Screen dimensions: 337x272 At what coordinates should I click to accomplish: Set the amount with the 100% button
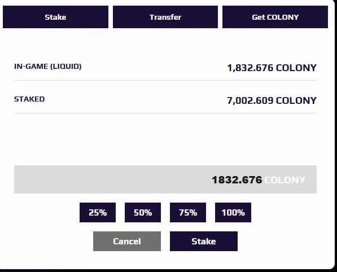pos(233,213)
